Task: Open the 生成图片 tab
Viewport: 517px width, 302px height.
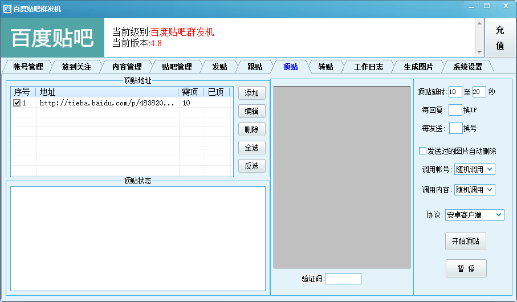Action: (x=418, y=67)
